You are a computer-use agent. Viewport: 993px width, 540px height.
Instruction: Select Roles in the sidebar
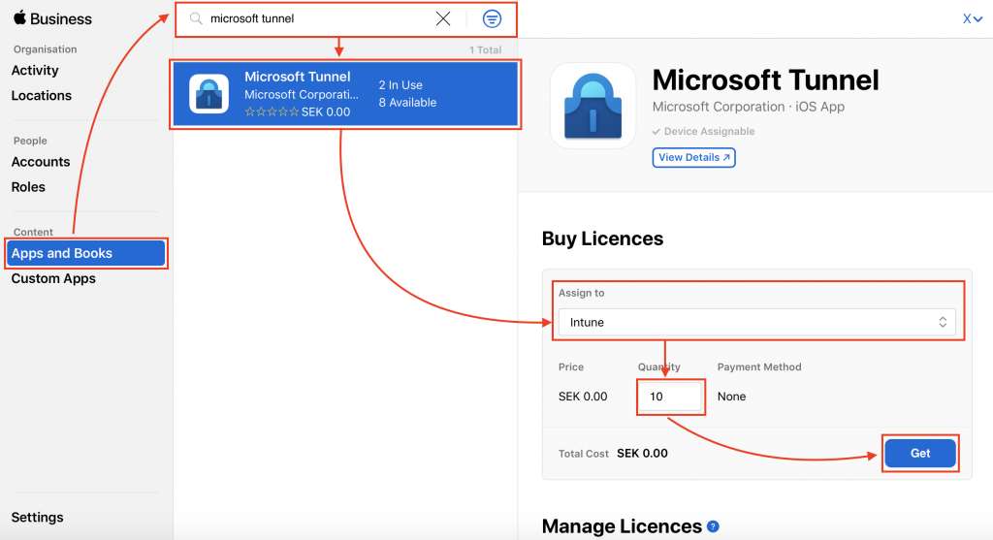28,187
